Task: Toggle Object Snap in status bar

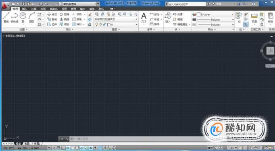Action: point(73,148)
